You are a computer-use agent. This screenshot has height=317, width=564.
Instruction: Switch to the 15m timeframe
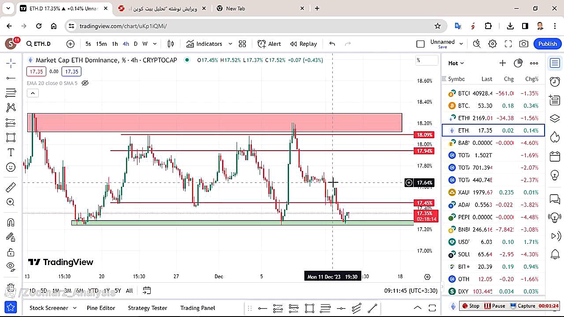[101, 44]
